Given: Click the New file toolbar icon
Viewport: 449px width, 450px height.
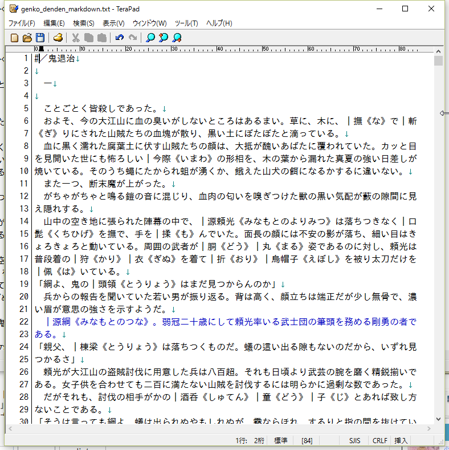Looking at the screenshot, I should click(x=14, y=38).
